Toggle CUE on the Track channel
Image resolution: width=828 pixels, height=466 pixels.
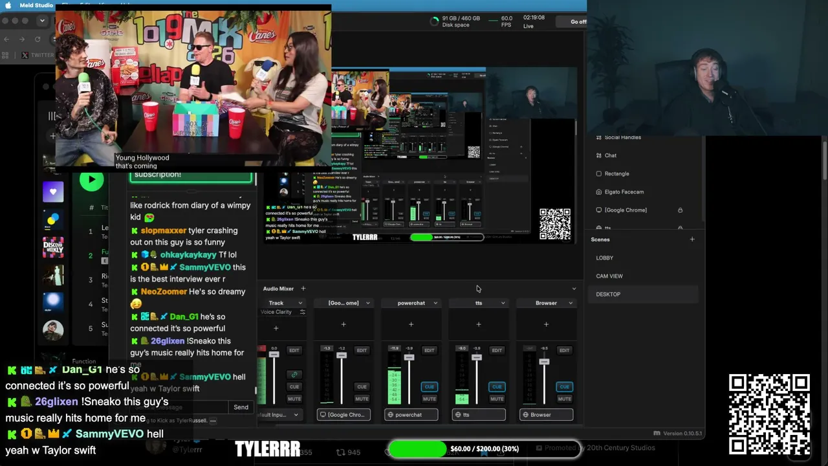(294, 386)
